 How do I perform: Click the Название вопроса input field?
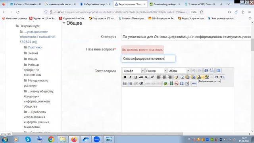click(x=148, y=59)
